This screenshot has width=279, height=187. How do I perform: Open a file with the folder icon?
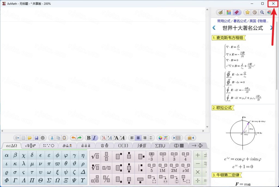tap(30, 138)
